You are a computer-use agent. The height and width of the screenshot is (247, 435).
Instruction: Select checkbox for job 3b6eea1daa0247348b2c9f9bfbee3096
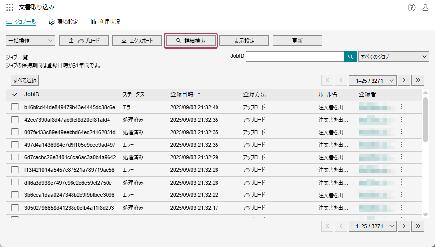pos(15,195)
